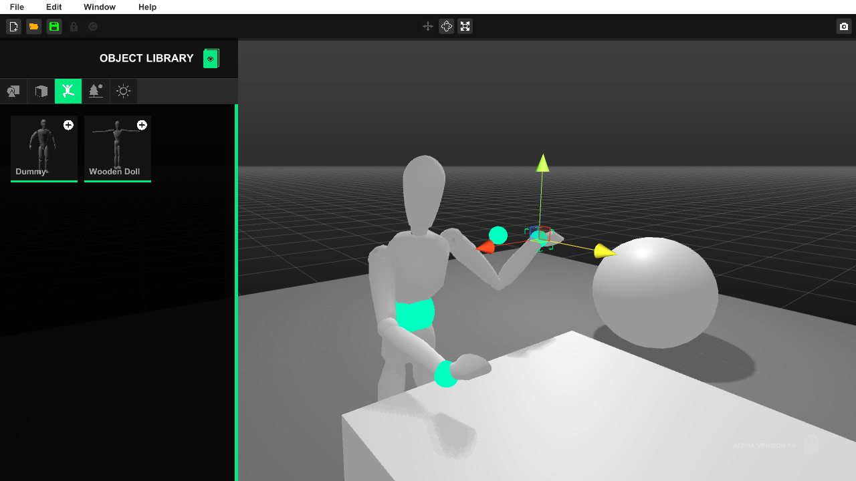Open the Window menu

click(100, 7)
